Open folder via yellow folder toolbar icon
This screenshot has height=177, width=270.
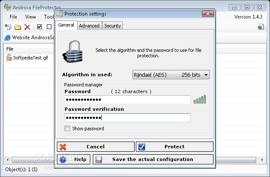[x=18, y=27]
